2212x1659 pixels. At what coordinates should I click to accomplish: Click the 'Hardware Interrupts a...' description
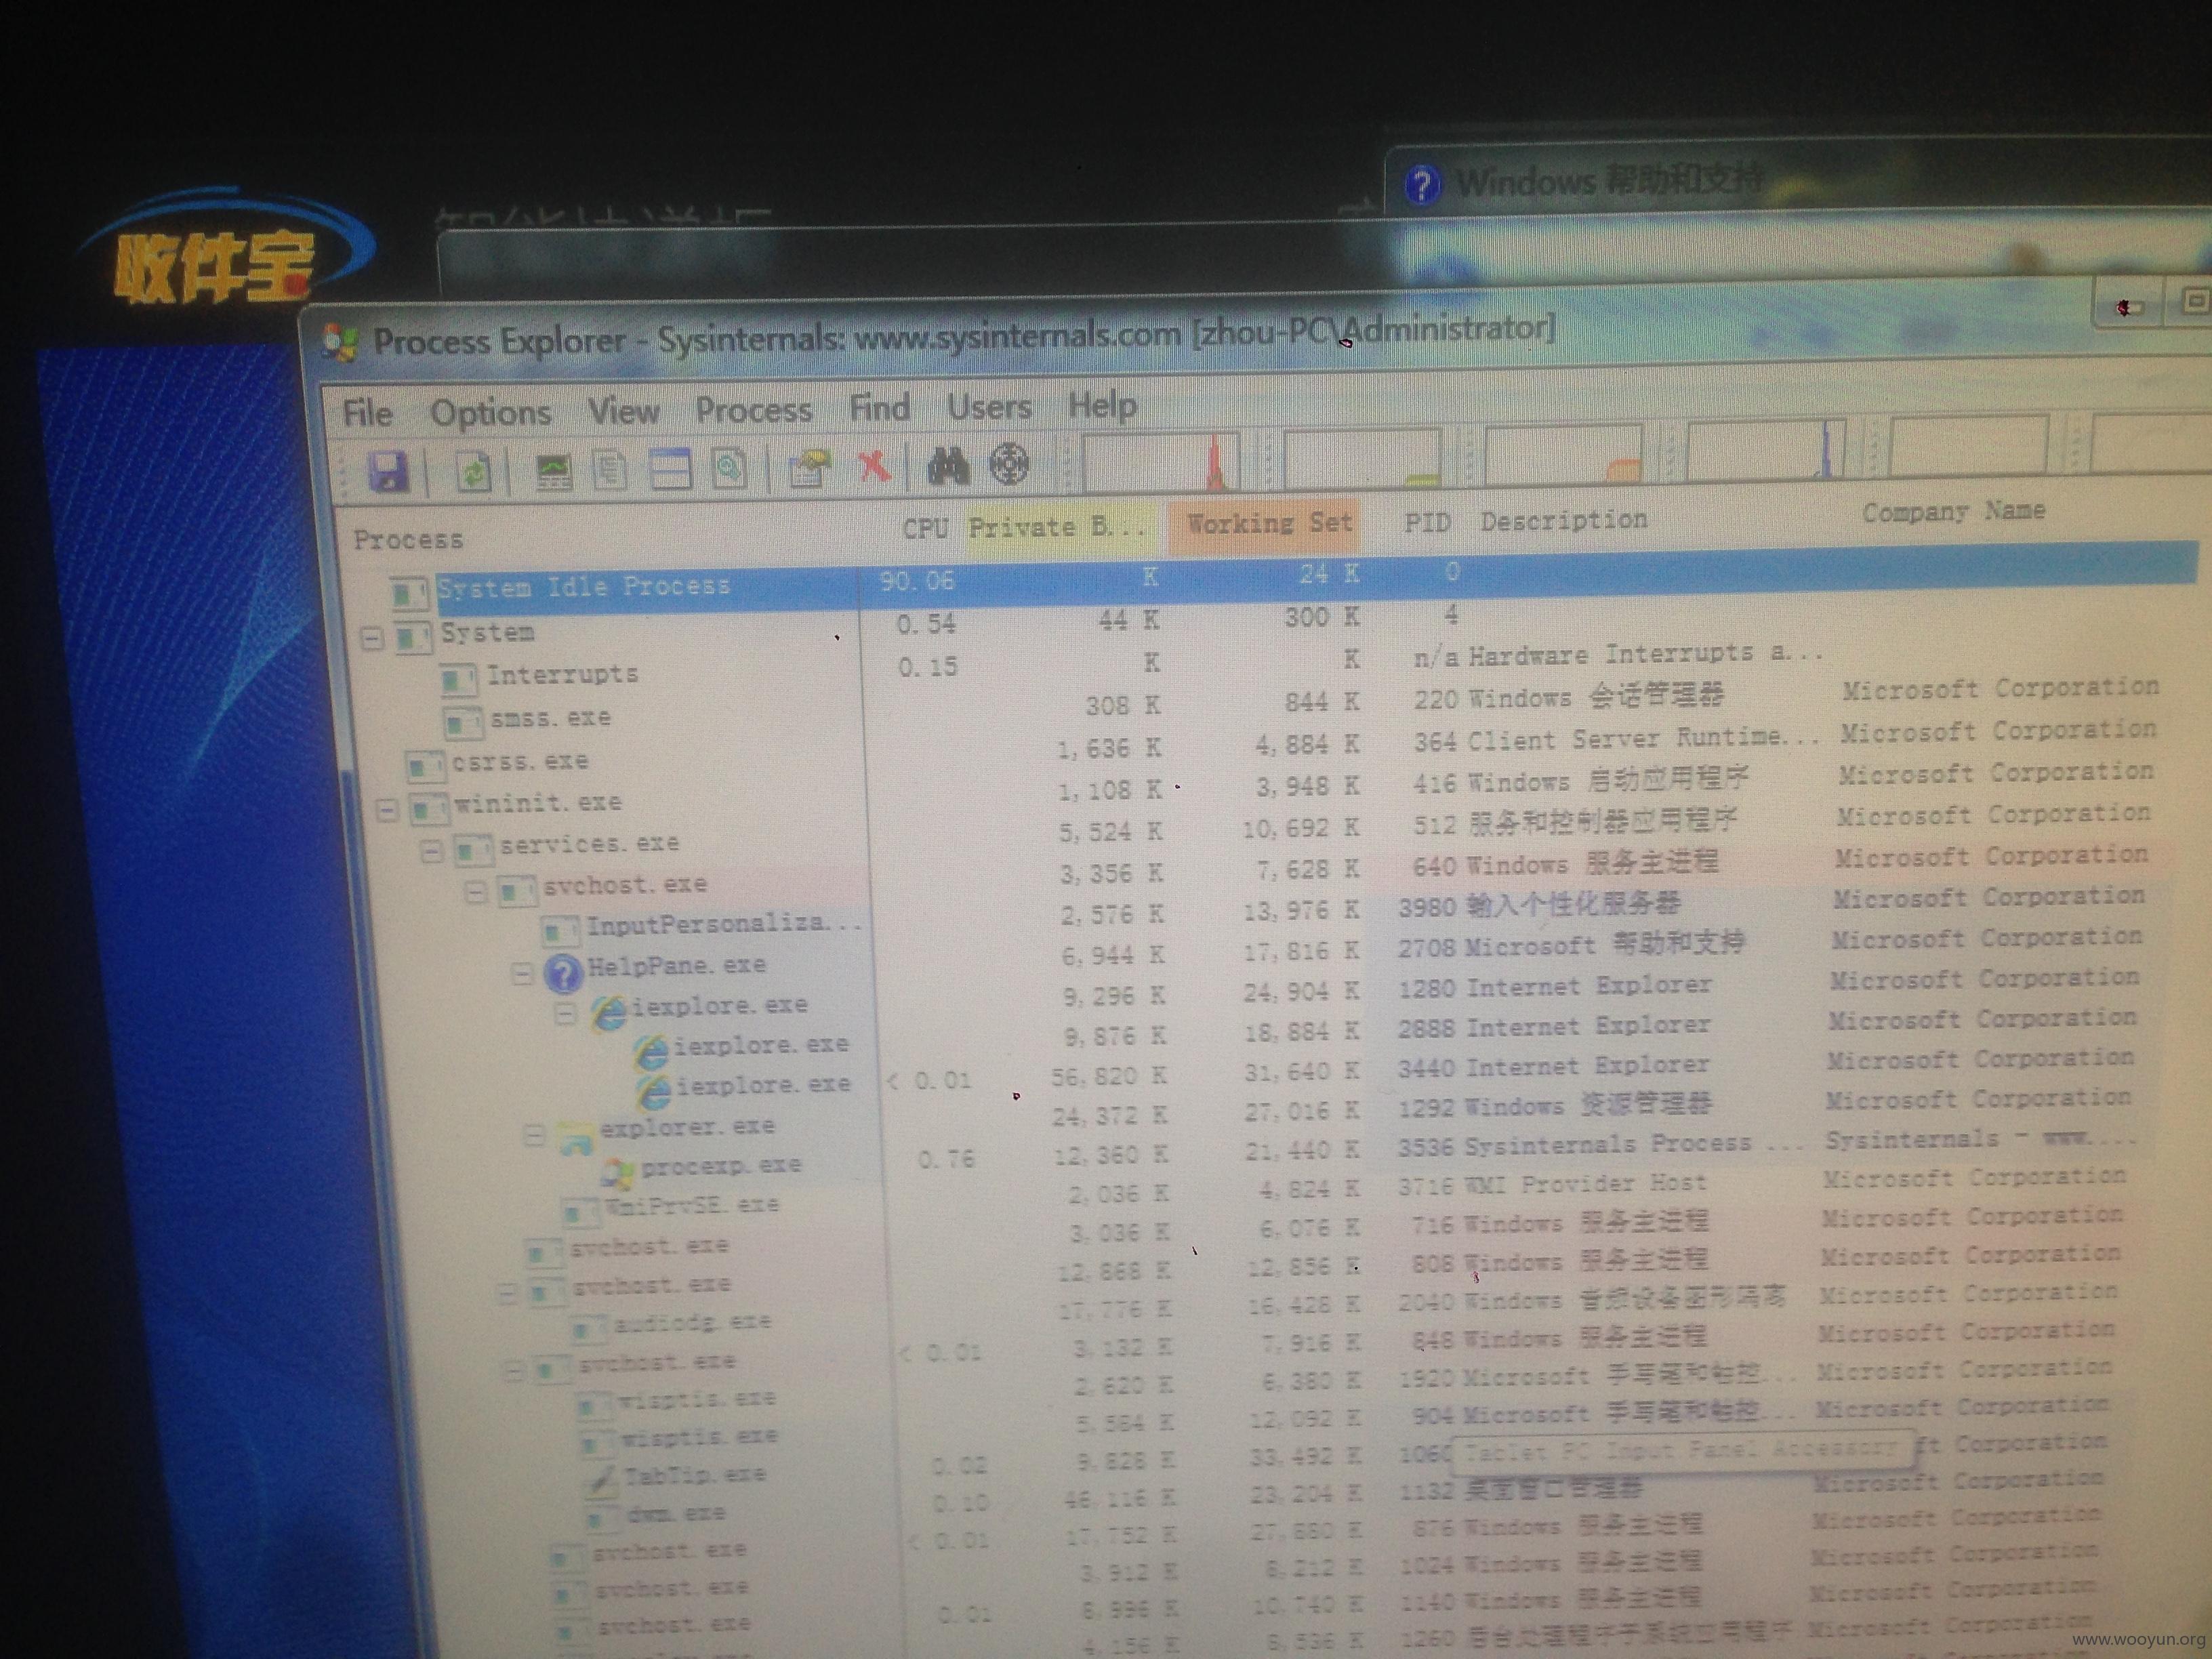(1645, 654)
